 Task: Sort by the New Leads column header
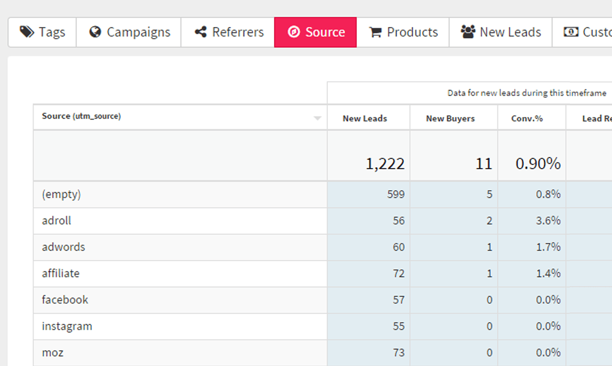(369, 117)
